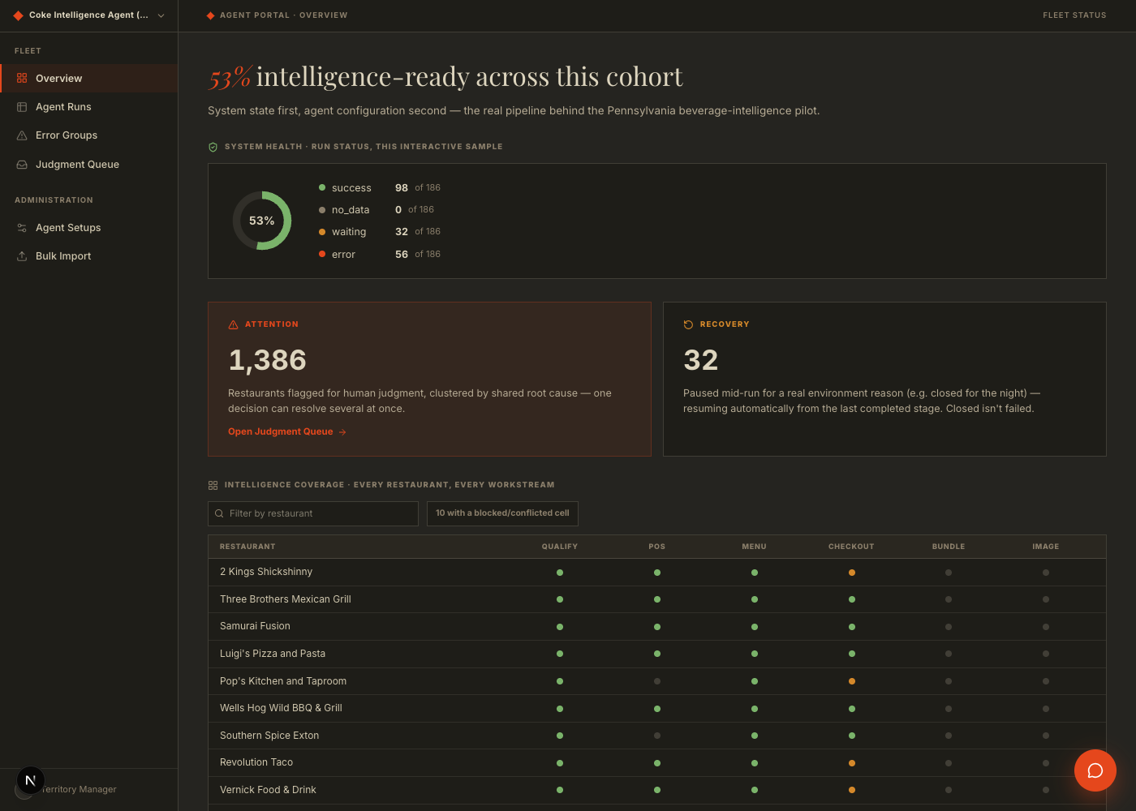
Task: Click the Bulk Import upload icon
Action: coord(22,256)
